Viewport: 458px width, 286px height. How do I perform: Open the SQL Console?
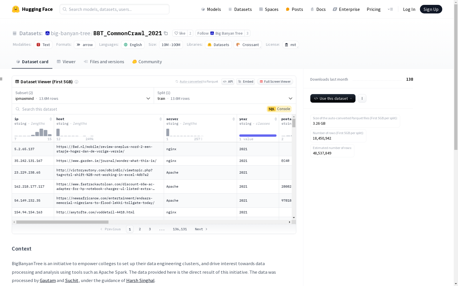coord(279,109)
